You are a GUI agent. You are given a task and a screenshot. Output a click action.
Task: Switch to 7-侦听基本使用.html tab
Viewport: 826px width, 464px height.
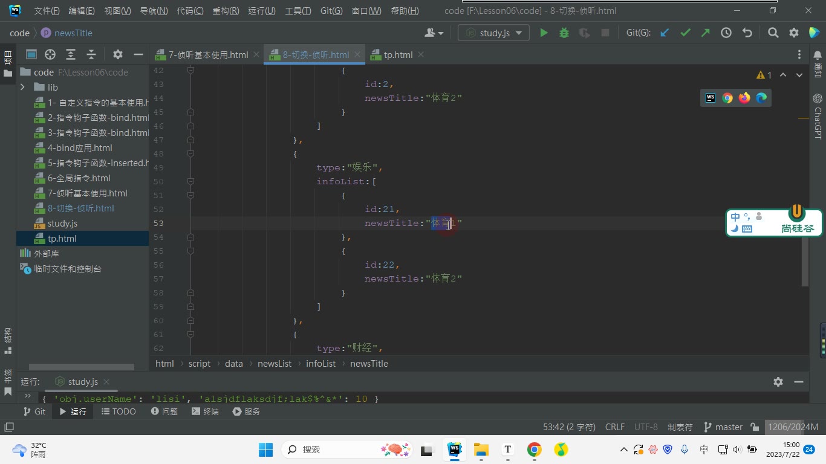click(208, 54)
